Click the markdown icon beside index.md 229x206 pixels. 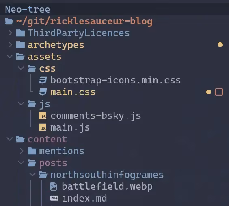click(54, 198)
